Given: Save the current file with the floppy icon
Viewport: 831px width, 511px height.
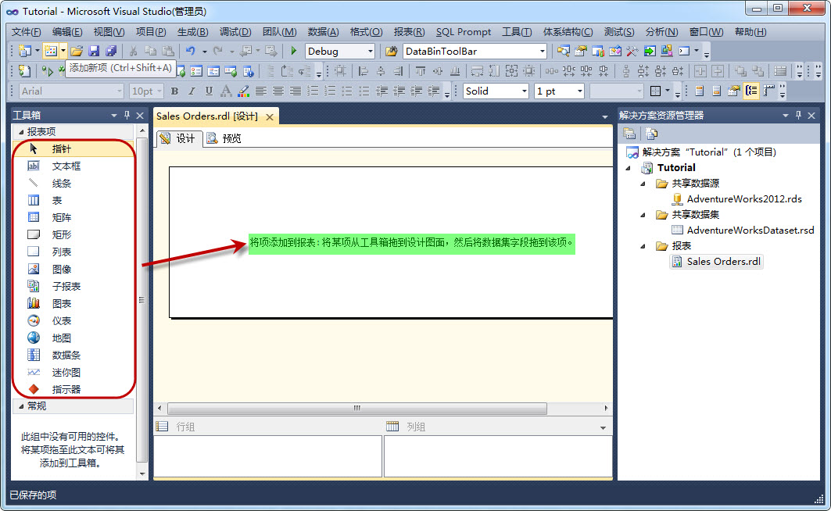Looking at the screenshot, I should tap(94, 51).
